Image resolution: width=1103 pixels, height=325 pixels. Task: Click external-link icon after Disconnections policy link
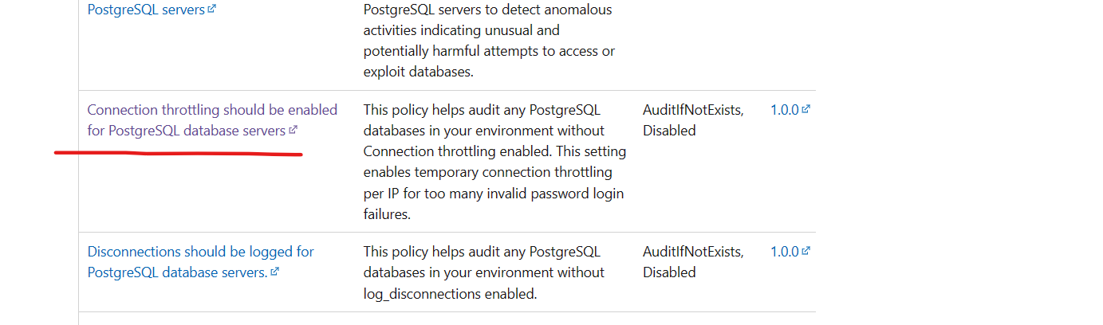click(275, 272)
